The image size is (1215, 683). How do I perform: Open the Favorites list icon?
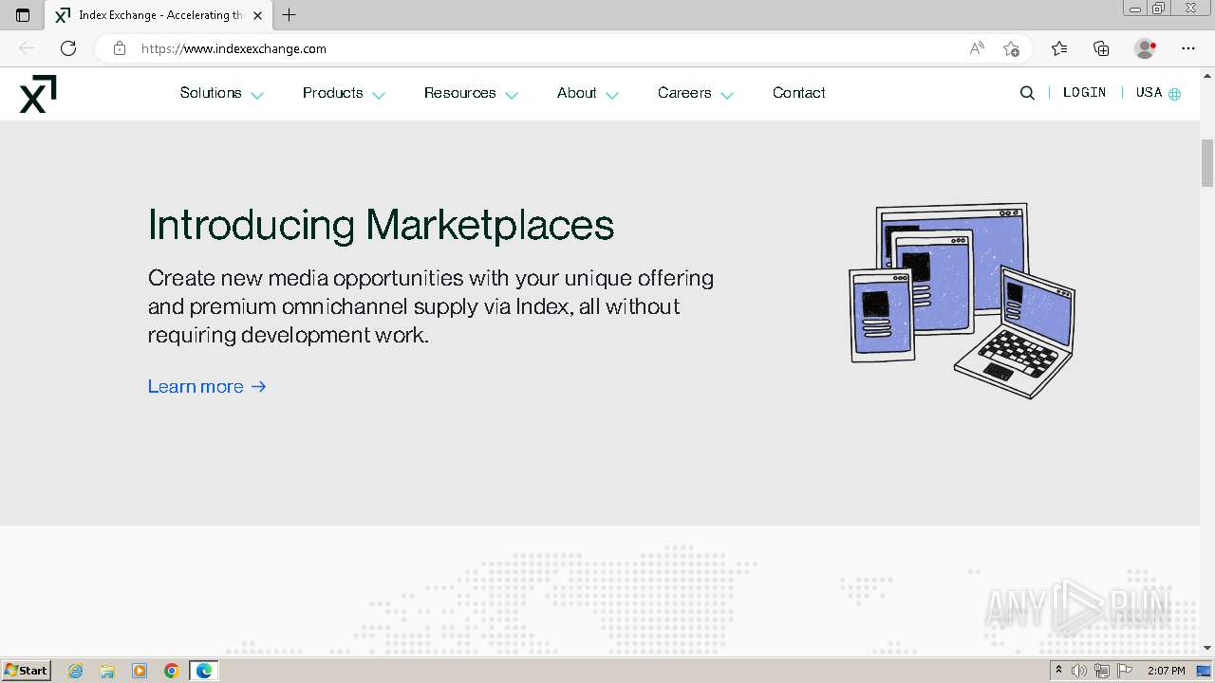(1059, 48)
